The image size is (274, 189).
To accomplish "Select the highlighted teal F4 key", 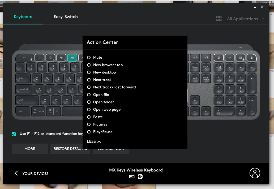I will click(72, 57).
